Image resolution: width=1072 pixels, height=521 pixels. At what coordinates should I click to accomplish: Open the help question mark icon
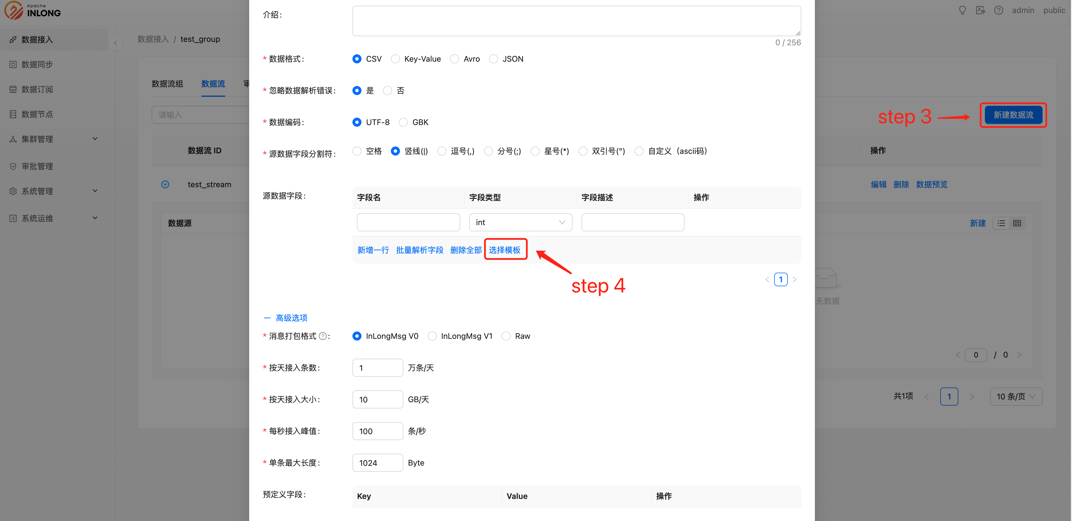pos(998,10)
